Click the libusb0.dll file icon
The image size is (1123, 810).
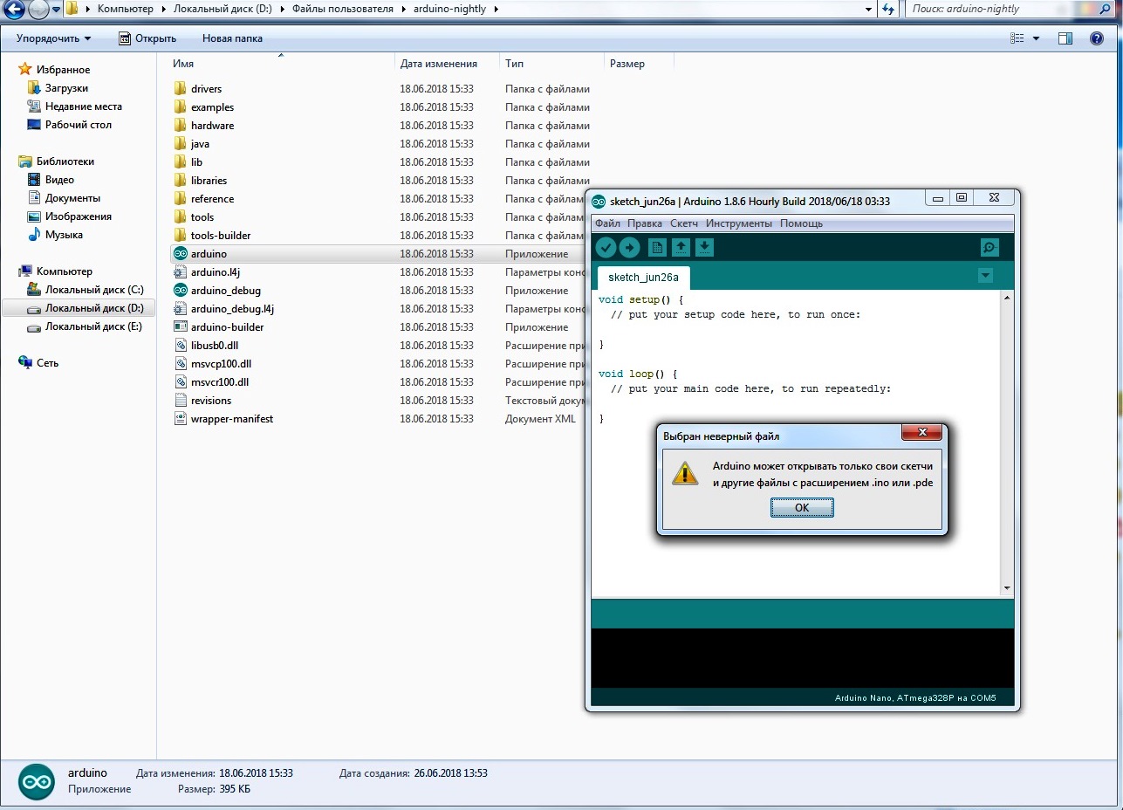(x=181, y=346)
